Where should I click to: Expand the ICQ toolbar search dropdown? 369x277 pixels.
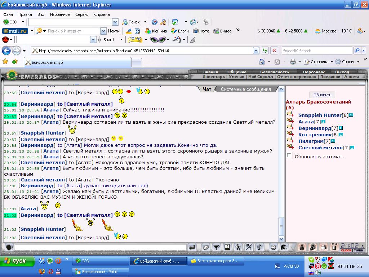coord(115,22)
